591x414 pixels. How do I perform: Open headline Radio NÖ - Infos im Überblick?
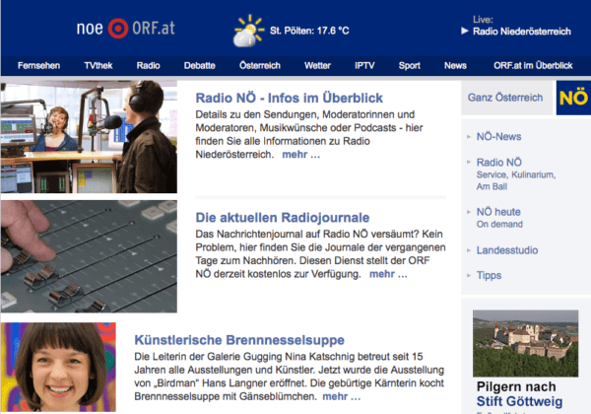(289, 98)
